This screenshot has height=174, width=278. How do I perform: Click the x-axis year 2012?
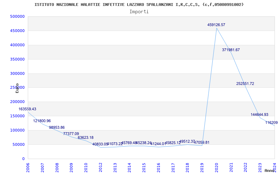tap(100, 168)
